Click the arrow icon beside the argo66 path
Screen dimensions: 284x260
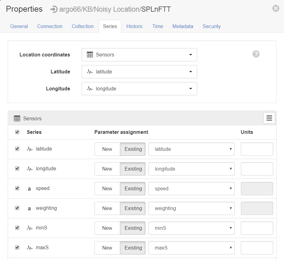click(54, 9)
